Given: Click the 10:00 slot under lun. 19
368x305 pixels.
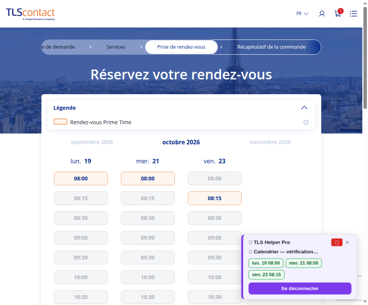Looking at the screenshot, I should (81, 277).
